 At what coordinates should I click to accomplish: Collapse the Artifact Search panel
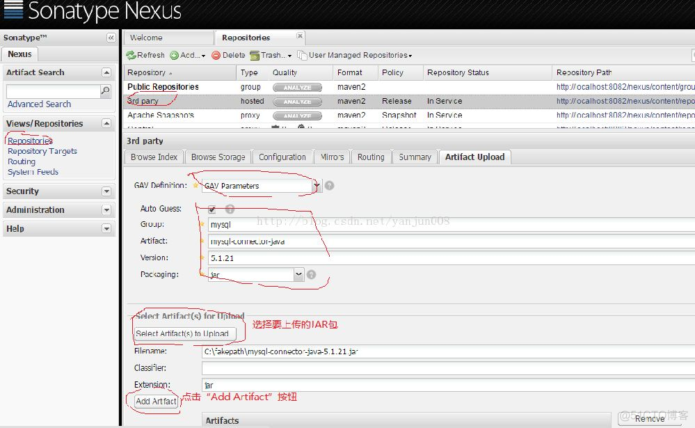[106, 72]
